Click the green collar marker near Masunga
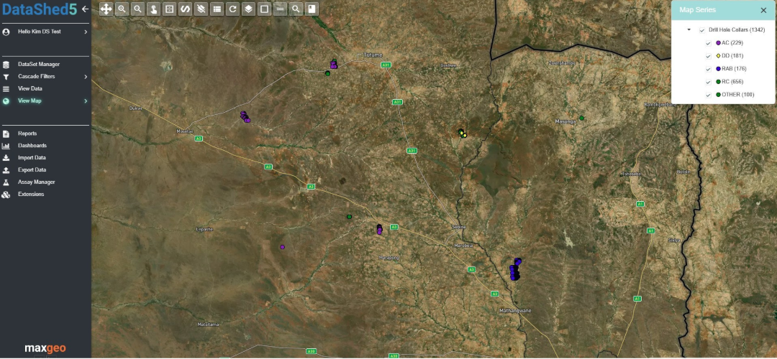The height and width of the screenshot is (359, 777). [x=582, y=118]
